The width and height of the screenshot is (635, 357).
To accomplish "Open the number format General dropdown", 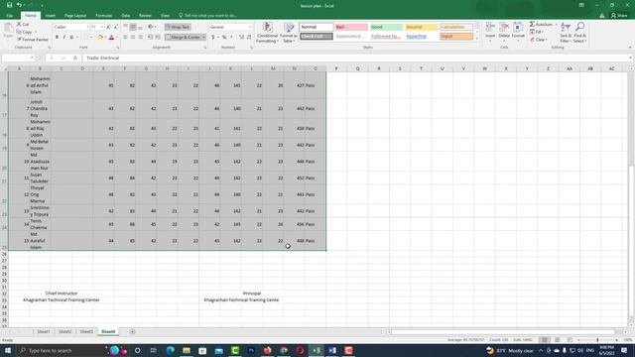I will point(249,27).
